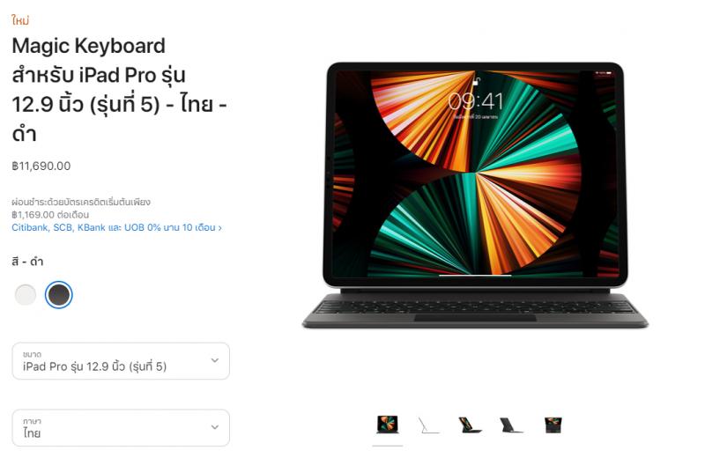The image size is (705, 458).
Task: Click the 09:41 clock on the iPad display
Action: click(x=475, y=101)
